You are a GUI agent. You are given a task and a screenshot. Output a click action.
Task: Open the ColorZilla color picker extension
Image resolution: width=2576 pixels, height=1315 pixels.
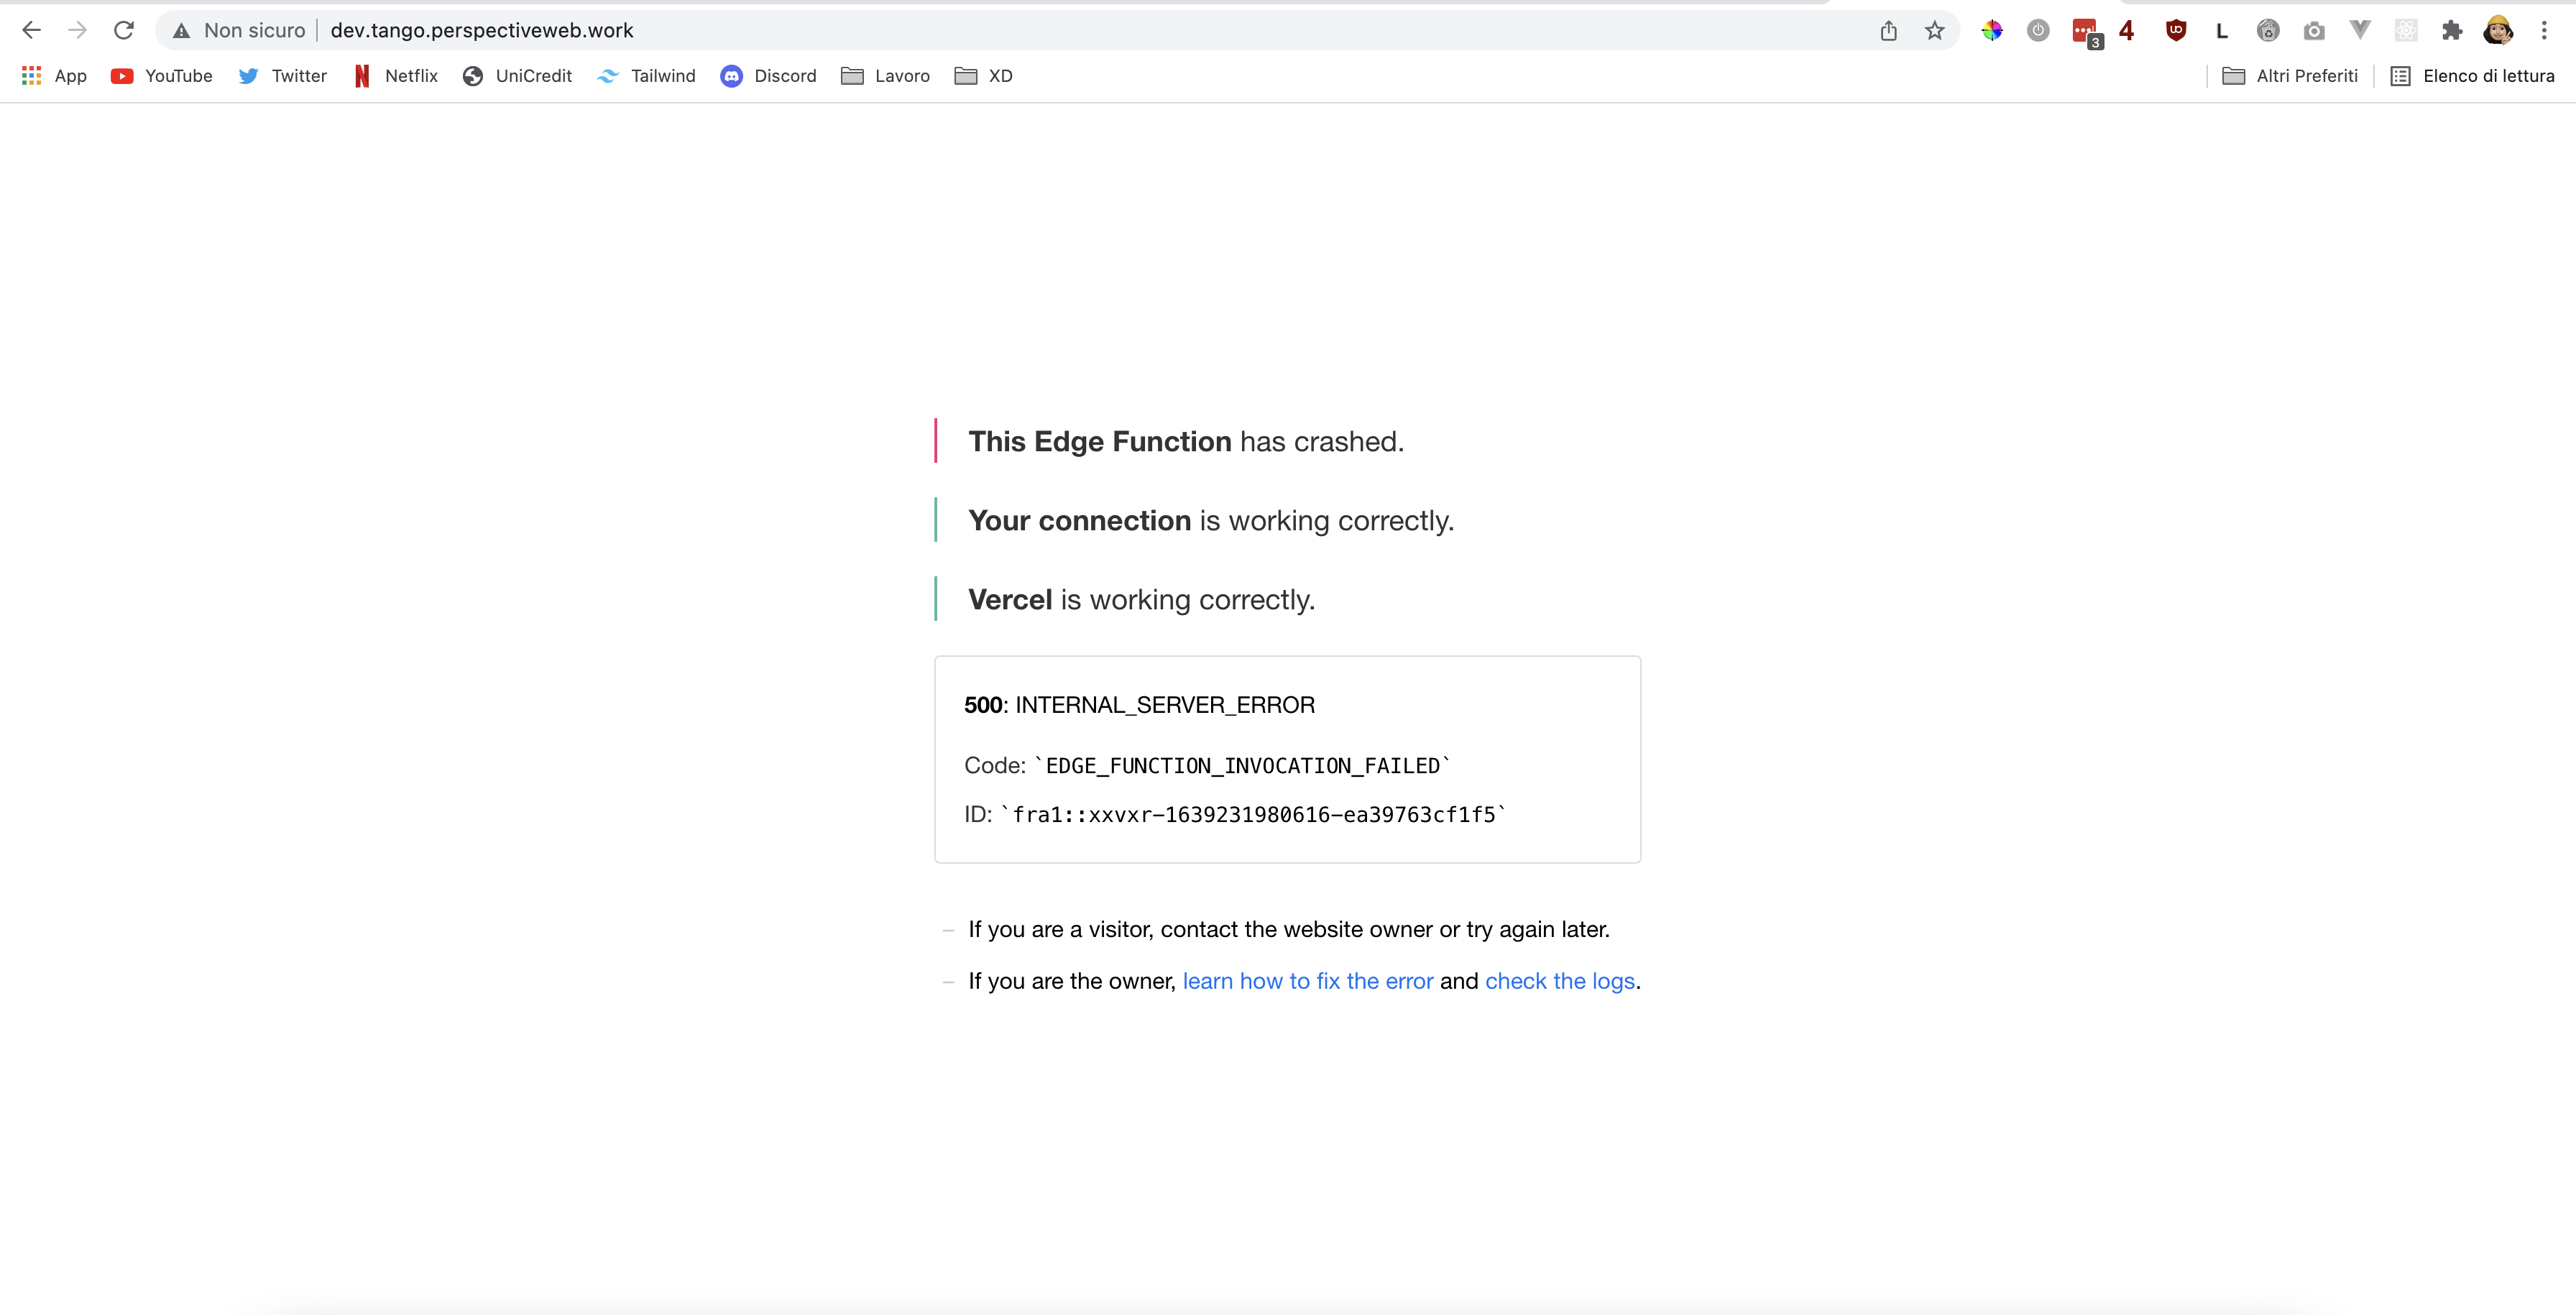pyautogui.click(x=1993, y=30)
